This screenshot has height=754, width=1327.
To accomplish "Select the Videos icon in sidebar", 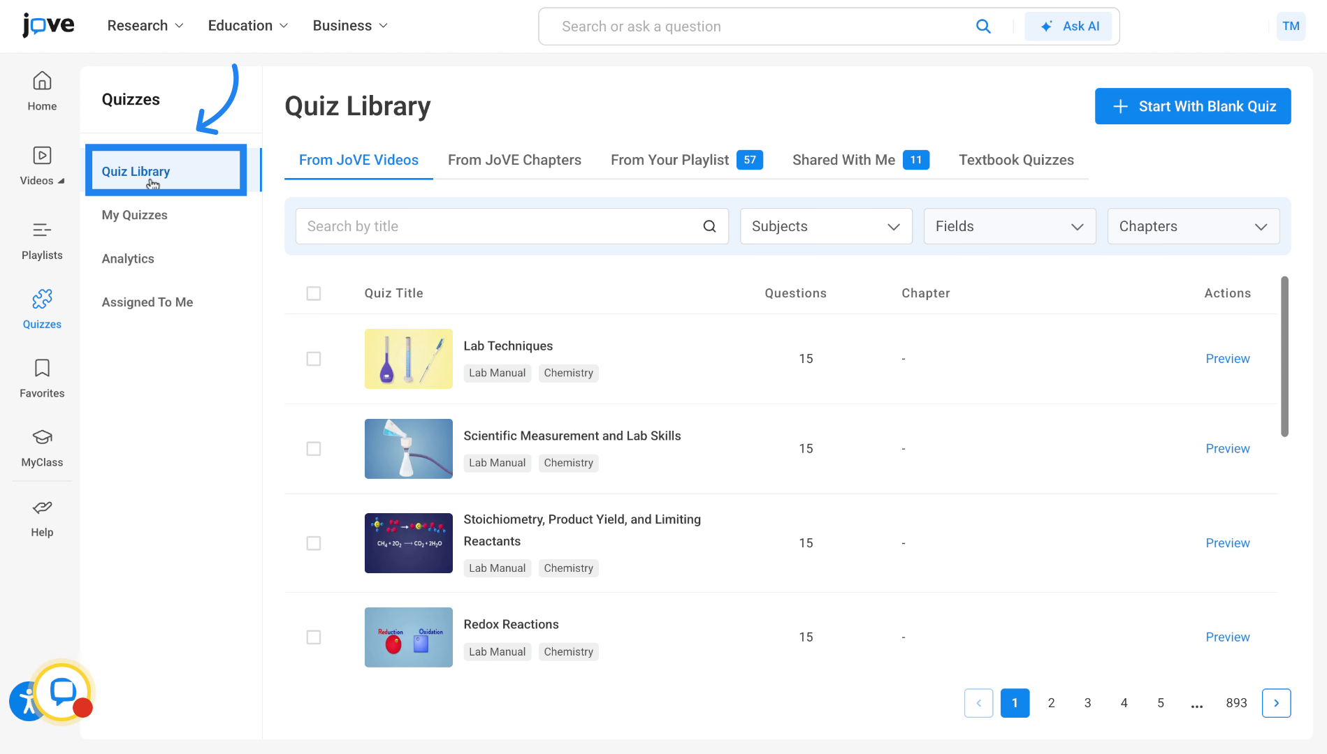I will 41,164.
